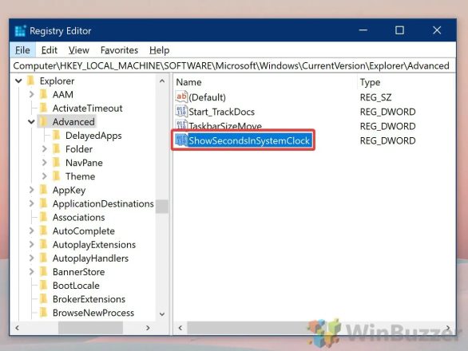Click the (Default) string value icon
Viewport: 468px width, 351px height.
click(x=181, y=97)
